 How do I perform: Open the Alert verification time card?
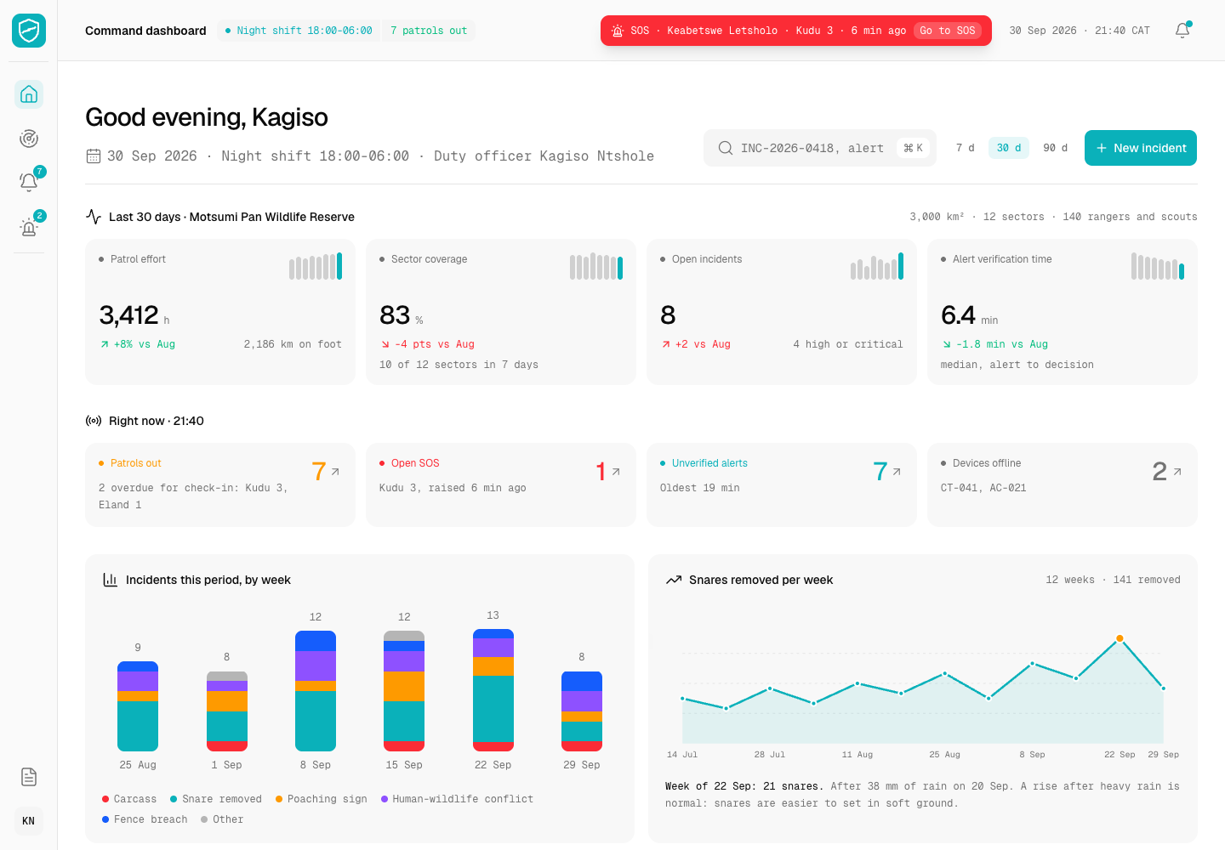1063,312
